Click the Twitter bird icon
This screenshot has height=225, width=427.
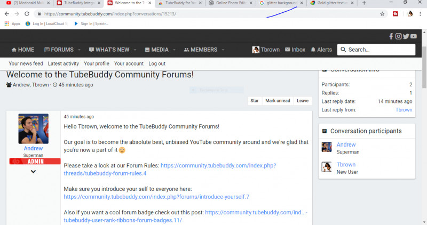coord(406,36)
